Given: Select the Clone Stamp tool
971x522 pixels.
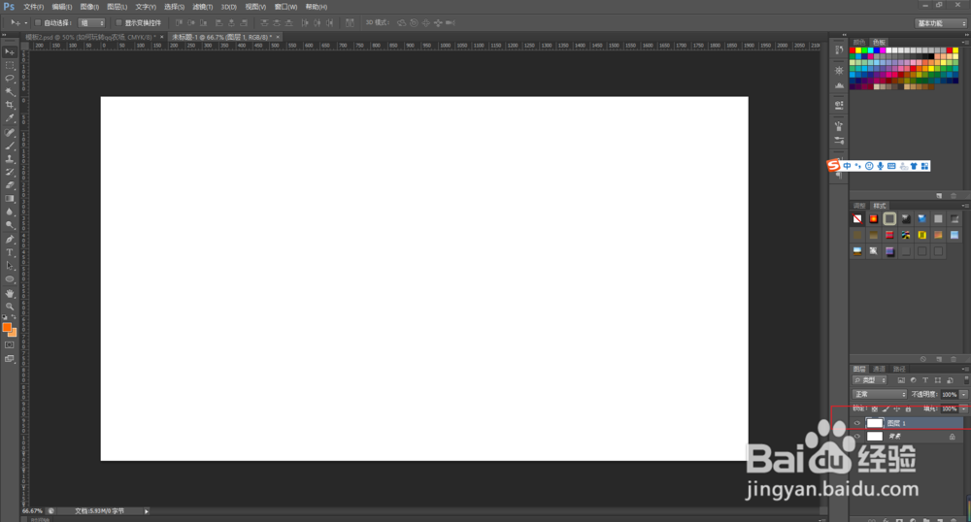Looking at the screenshot, I should click(10, 159).
